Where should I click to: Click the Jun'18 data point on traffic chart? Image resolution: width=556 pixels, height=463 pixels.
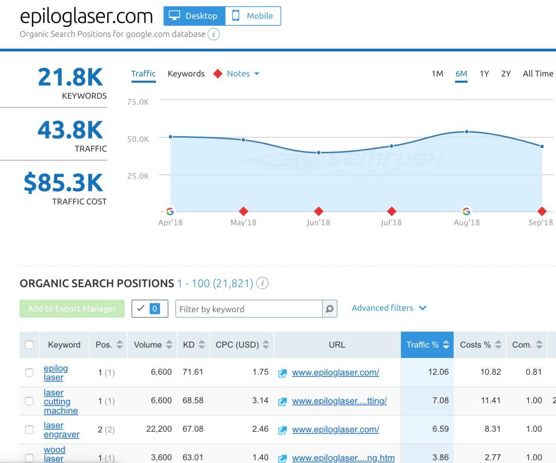(x=319, y=153)
